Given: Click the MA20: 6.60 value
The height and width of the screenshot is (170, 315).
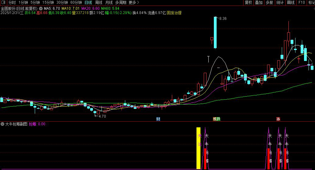Looking at the screenshot, I should [x=90, y=9].
